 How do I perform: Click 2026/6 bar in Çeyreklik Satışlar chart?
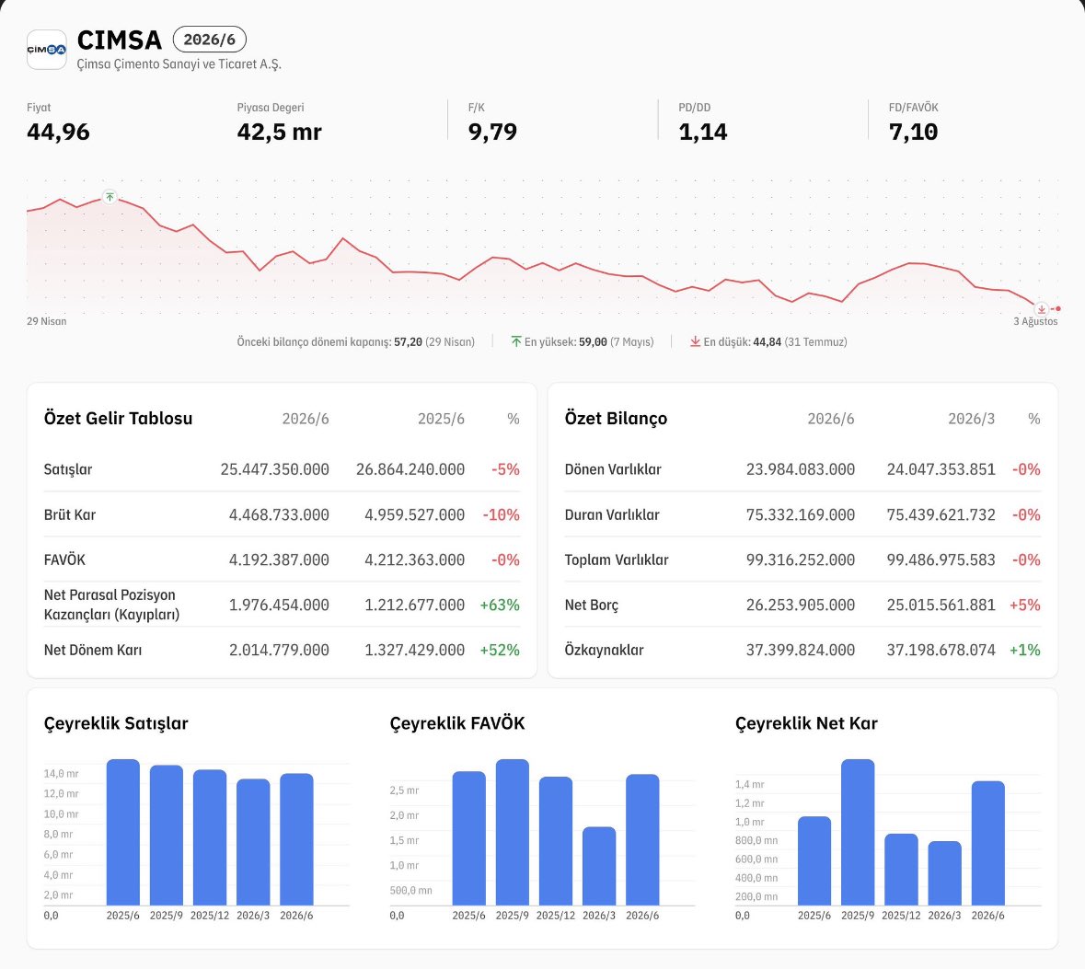[x=297, y=839]
